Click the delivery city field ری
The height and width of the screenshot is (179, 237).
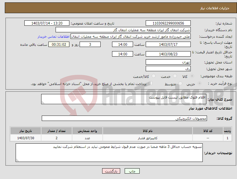pos(168,69)
